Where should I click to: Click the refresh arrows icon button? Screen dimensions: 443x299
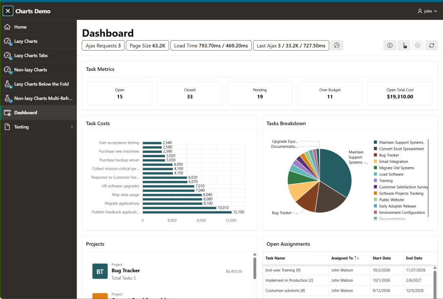point(431,45)
